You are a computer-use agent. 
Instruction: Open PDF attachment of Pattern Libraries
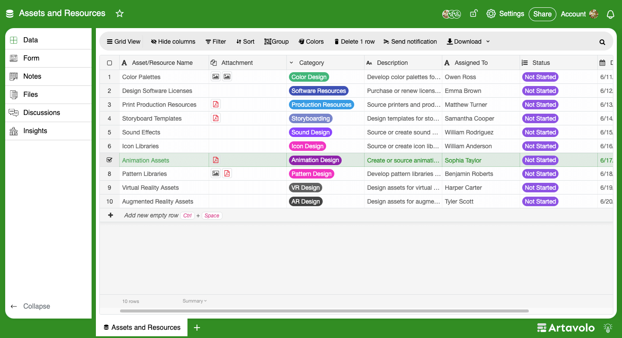(227, 173)
